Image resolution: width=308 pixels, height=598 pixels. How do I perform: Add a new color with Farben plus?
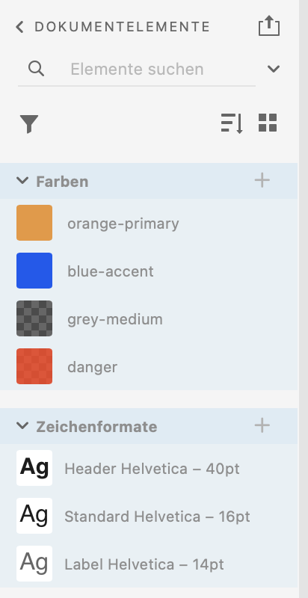click(262, 180)
